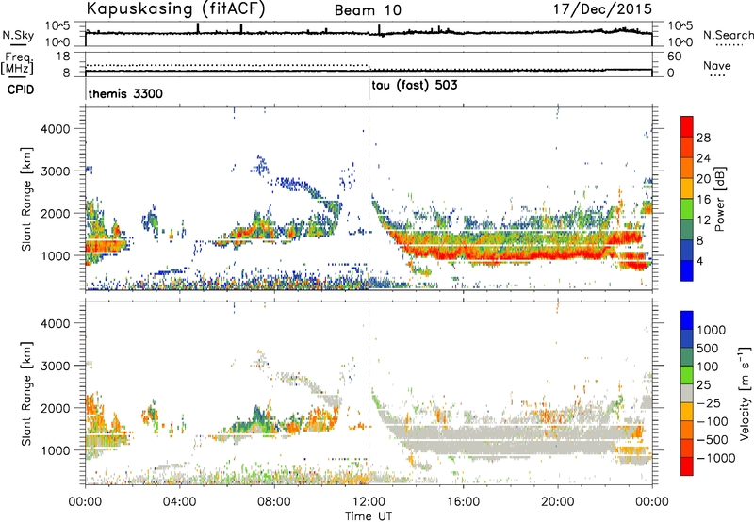Click the '20:00' time axis label
Screen dimensions: 754x522
[558, 502]
